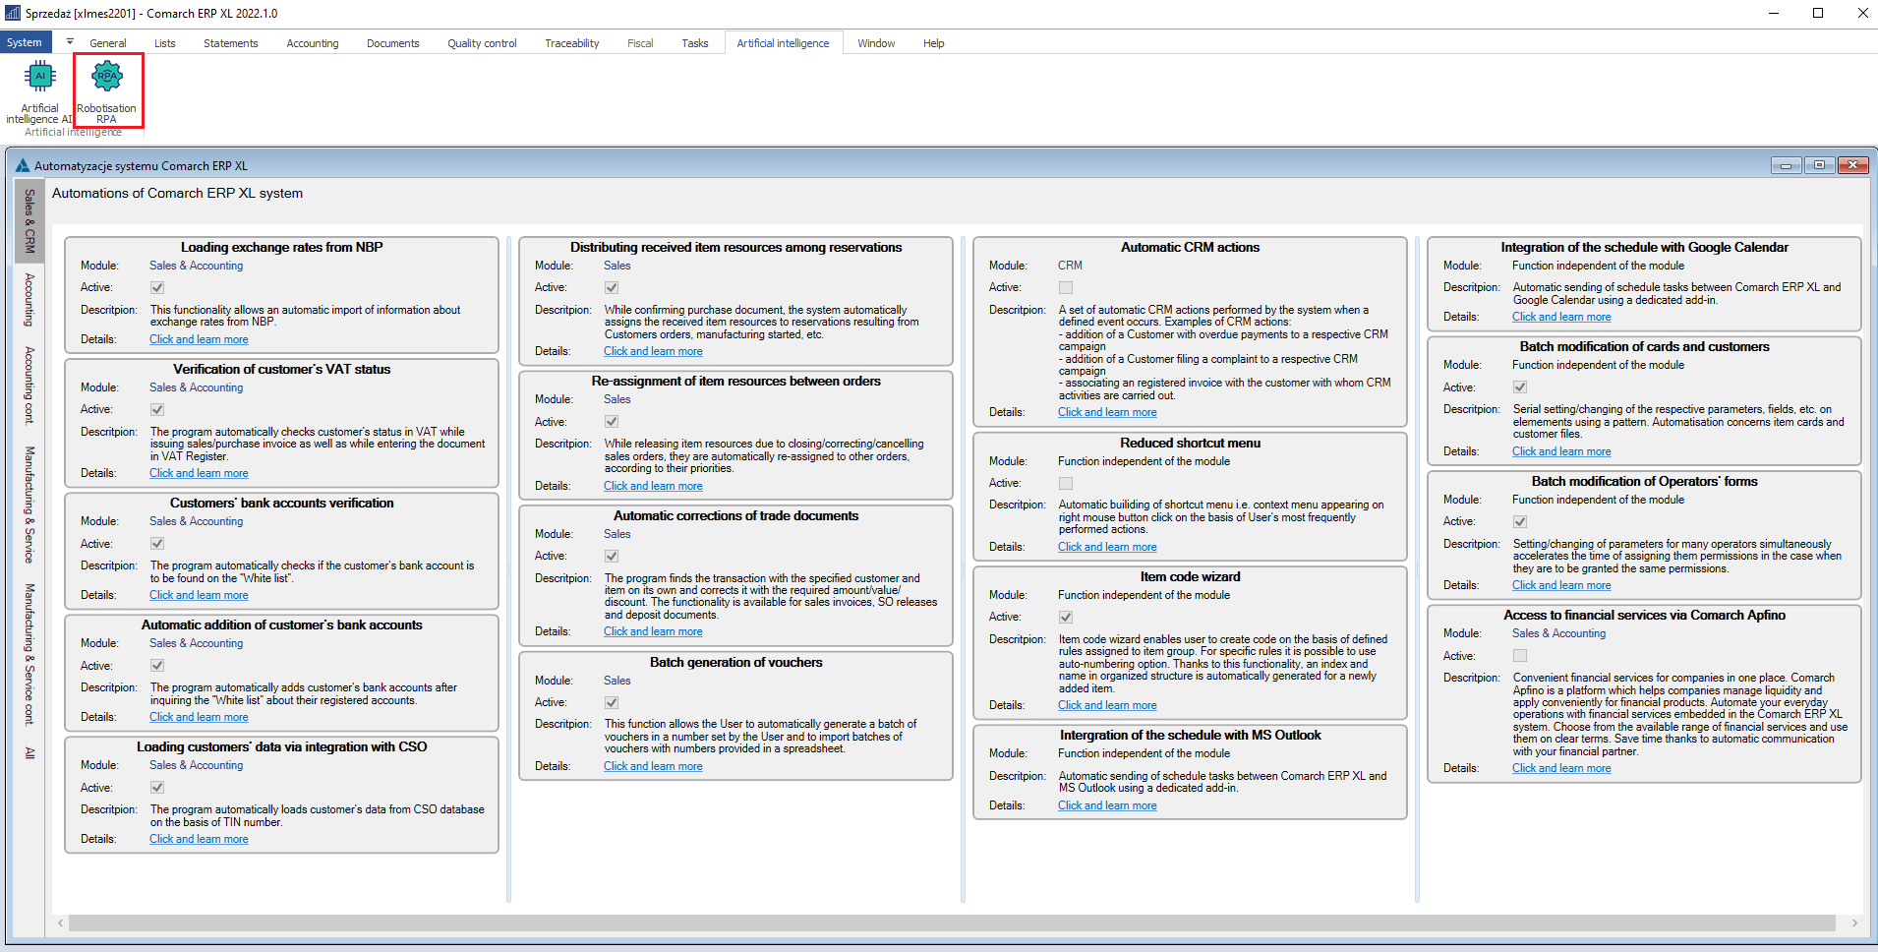
Task: Open learn more link for Batch modification of cards
Action: coord(1561,451)
